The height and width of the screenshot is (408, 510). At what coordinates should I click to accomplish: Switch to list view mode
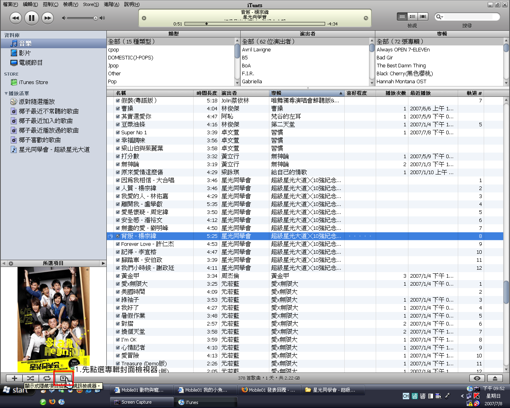click(402, 16)
